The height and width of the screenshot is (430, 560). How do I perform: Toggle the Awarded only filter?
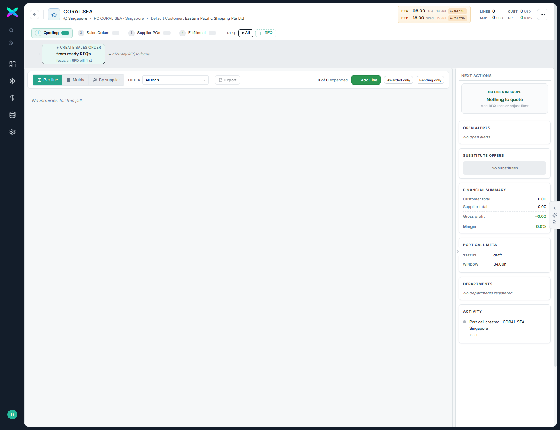(x=399, y=80)
